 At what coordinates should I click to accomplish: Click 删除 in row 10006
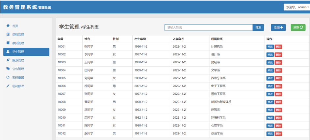click(x=278, y=86)
